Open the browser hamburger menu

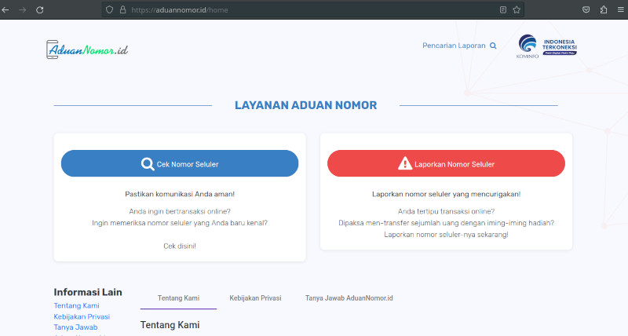tap(621, 9)
